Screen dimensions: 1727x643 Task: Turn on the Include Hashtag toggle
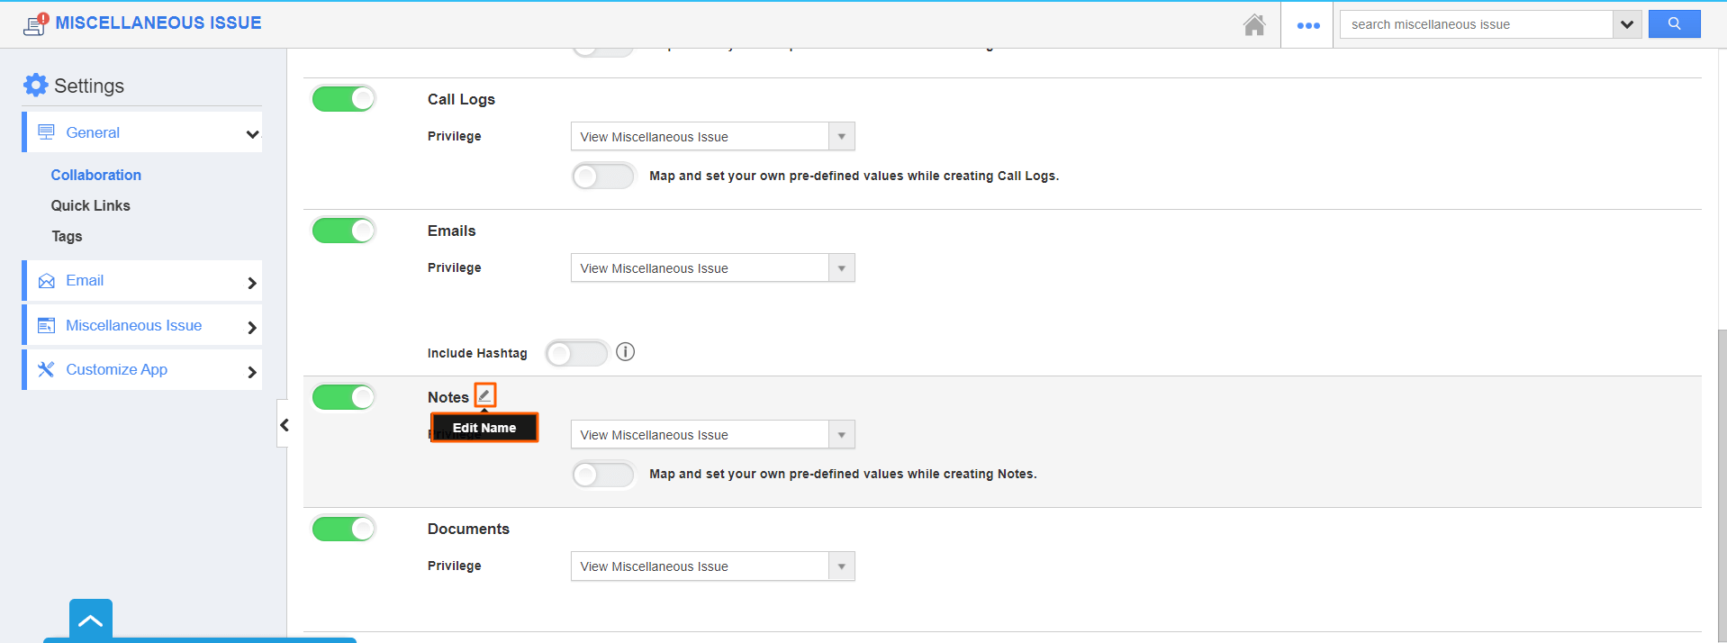[577, 353]
